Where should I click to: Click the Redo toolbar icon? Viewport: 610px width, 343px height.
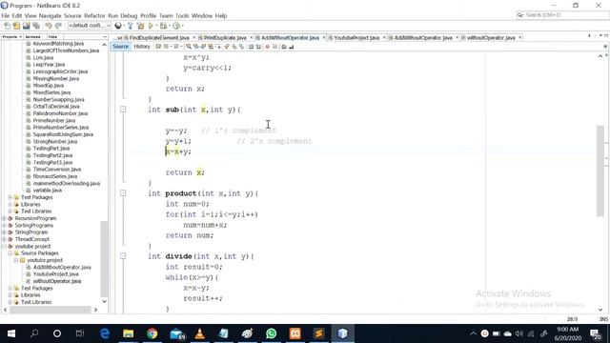point(58,26)
